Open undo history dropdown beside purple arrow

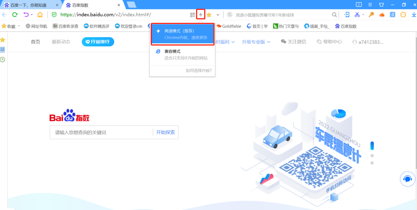click(32, 15)
